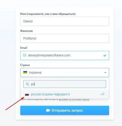The height and width of the screenshot is (126, 122).
Task: Click the country search box with text ро
Action: click(x=65, y=84)
